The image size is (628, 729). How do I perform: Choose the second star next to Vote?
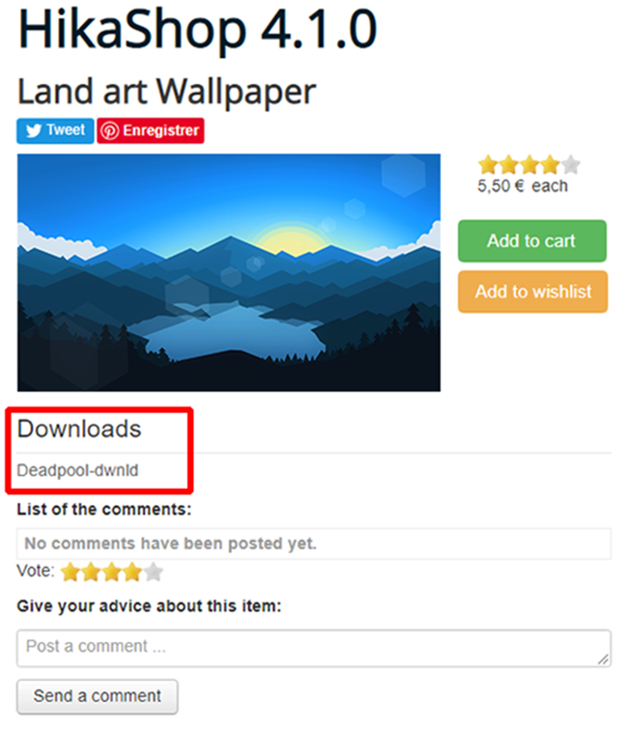(91, 572)
